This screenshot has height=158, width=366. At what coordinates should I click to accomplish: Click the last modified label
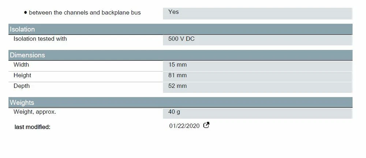click(x=32, y=127)
